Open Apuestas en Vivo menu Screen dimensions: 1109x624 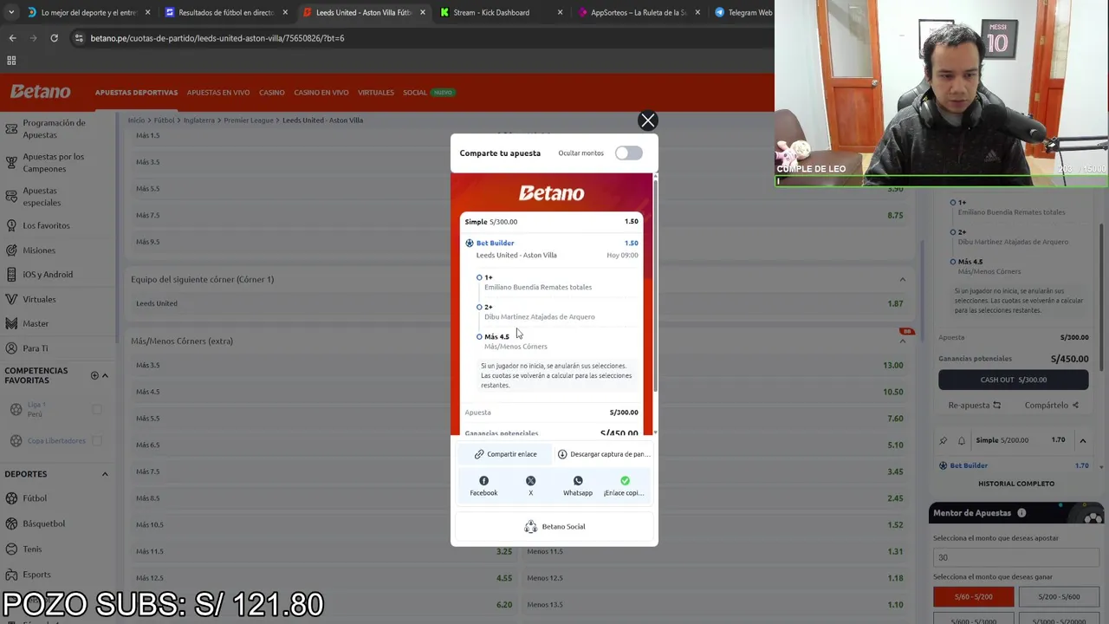[218, 93]
